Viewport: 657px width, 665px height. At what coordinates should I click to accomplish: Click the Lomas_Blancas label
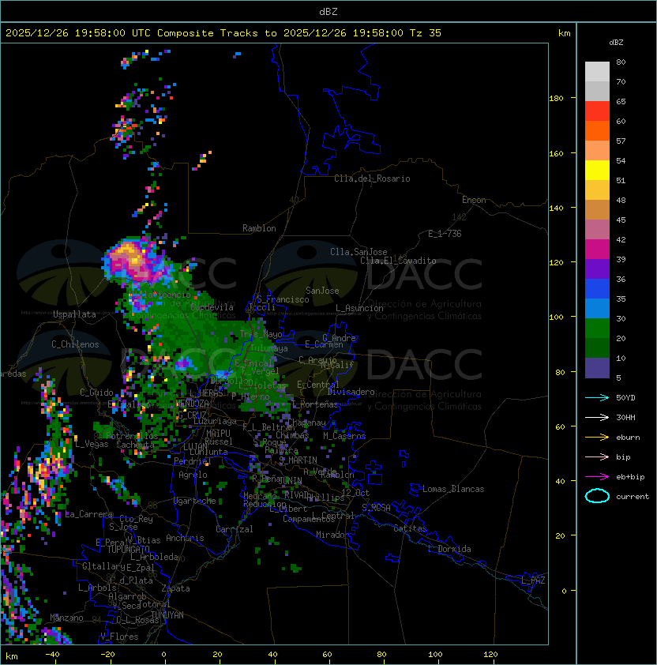(x=453, y=489)
